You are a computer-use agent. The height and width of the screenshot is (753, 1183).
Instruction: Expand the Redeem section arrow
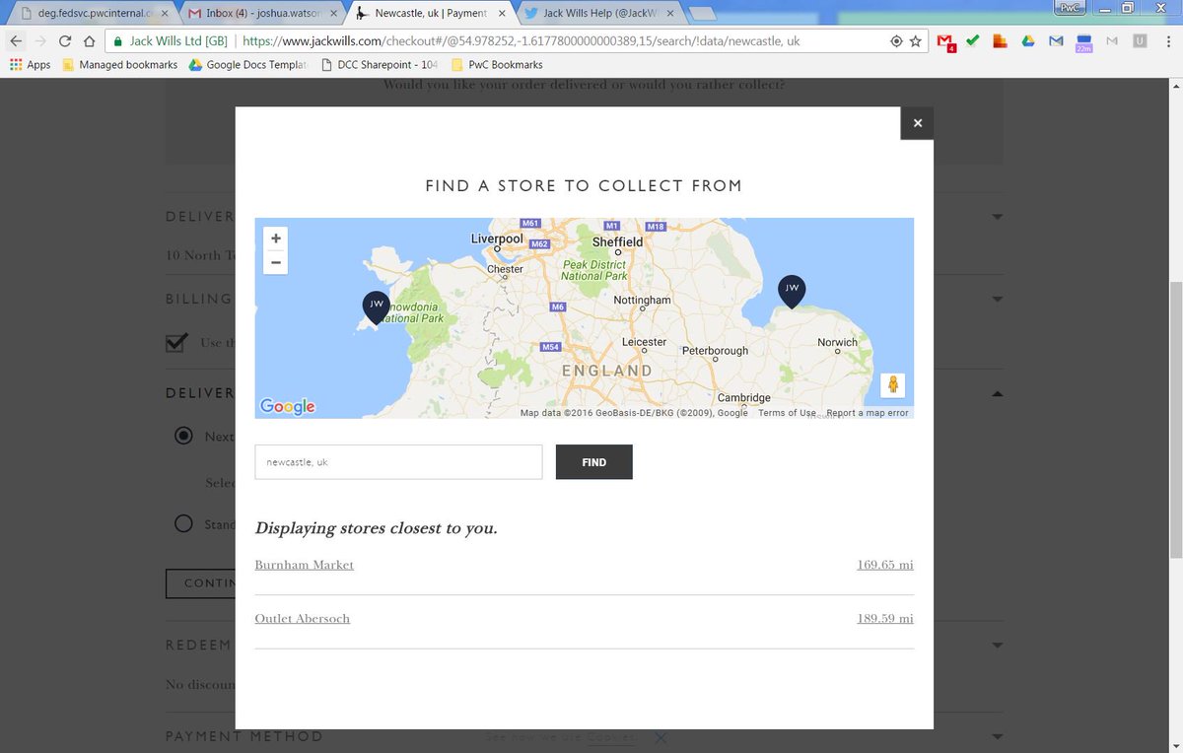pyautogui.click(x=997, y=646)
